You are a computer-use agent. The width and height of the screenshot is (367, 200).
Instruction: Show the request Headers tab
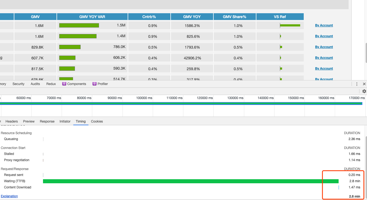(x=12, y=121)
